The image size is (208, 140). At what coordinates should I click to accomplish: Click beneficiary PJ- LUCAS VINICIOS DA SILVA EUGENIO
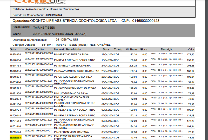pyautogui.click(x=72, y=99)
